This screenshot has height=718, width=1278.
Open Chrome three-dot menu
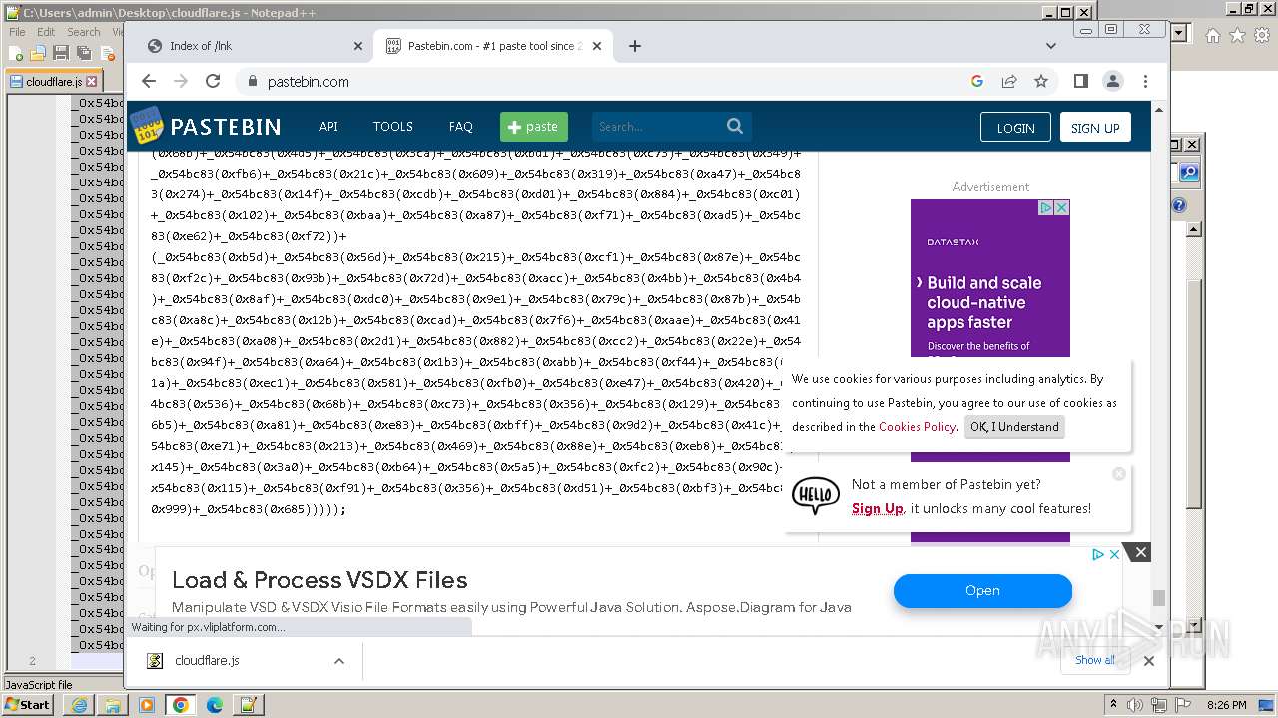click(x=1145, y=81)
